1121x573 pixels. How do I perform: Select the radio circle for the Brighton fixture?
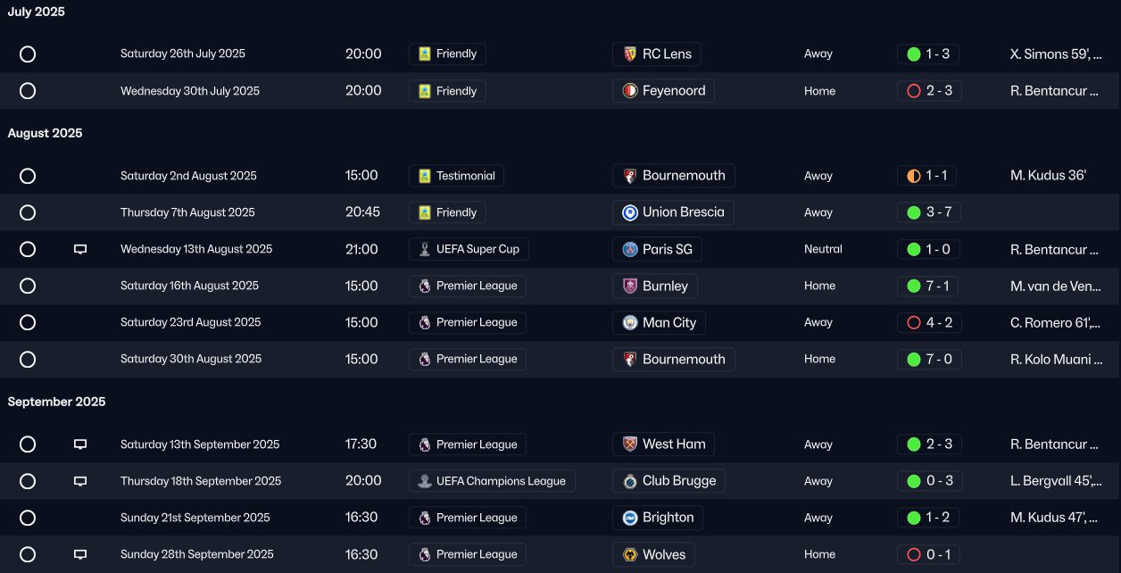click(28, 518)
